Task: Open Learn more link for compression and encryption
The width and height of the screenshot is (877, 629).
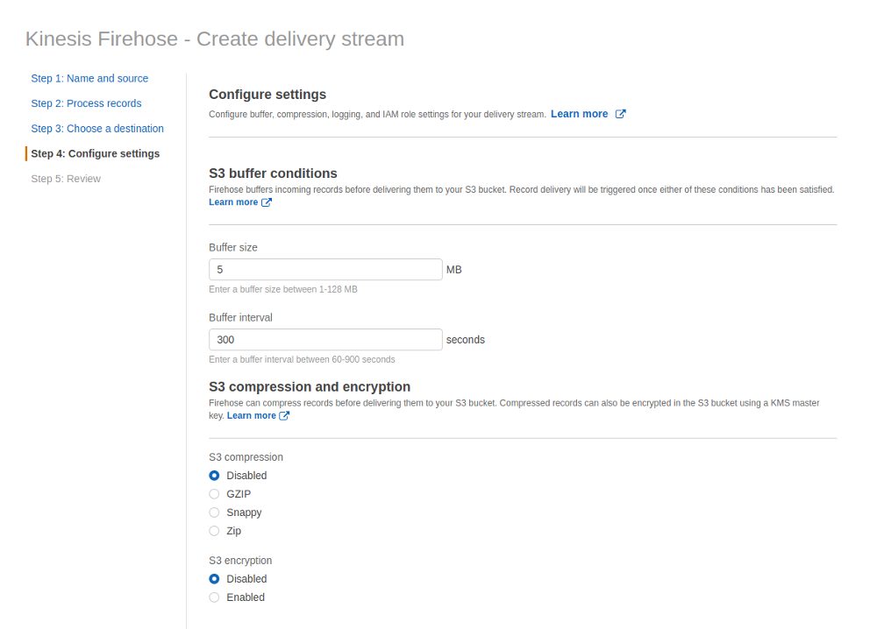Action: 251,415
